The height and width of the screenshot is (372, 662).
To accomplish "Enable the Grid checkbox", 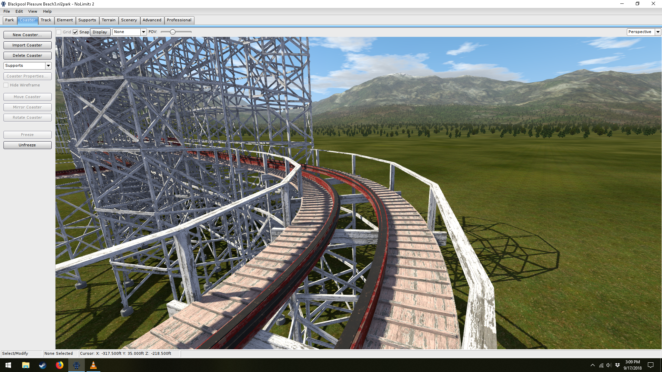I will click(x=59, y=32).
